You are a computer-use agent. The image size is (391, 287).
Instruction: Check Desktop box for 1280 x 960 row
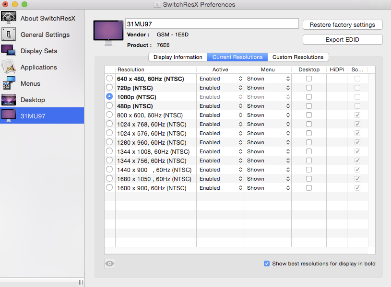tap(309, 142)
